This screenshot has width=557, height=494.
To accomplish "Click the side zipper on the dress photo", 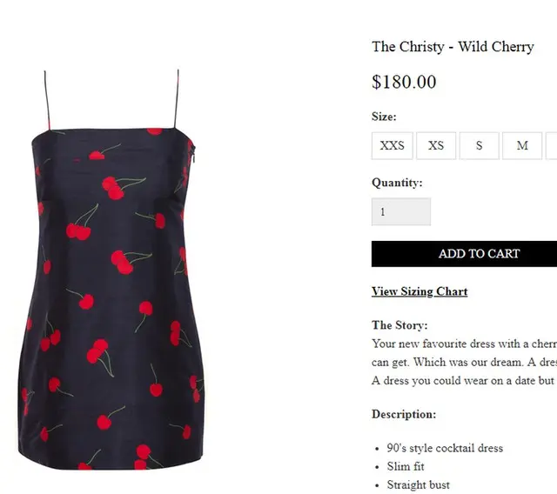I will 193,155.
